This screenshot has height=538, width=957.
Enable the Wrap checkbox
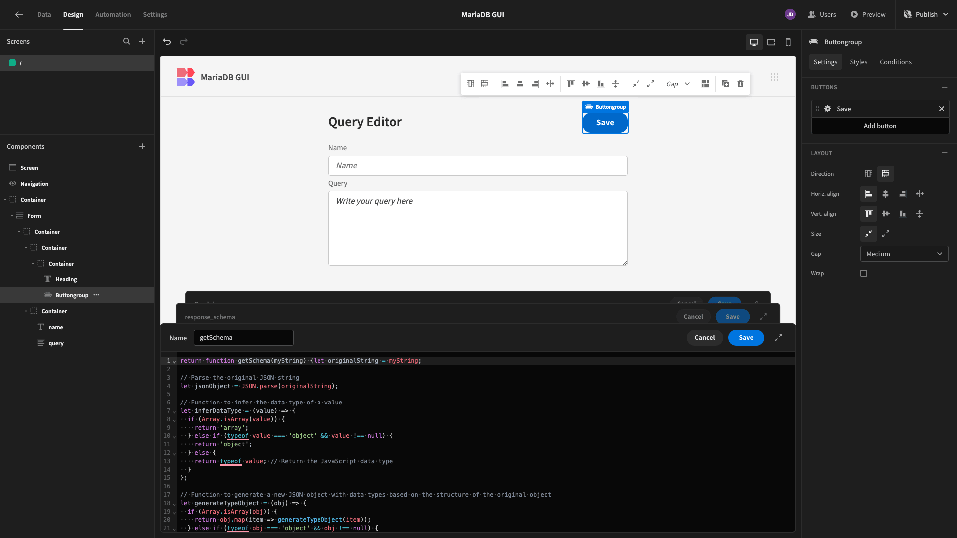(x=864, y=273)
